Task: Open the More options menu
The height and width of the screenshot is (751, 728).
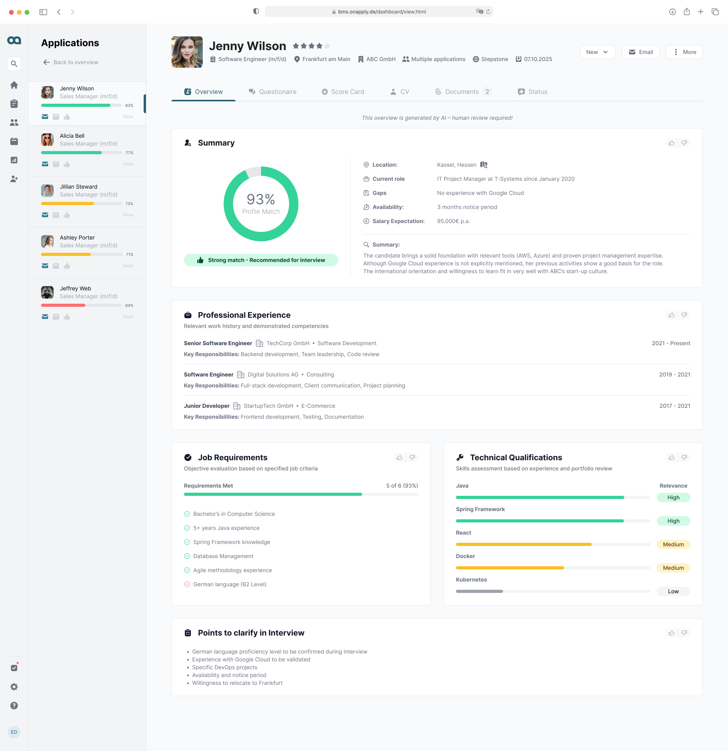Action: [x=684, y=52]
